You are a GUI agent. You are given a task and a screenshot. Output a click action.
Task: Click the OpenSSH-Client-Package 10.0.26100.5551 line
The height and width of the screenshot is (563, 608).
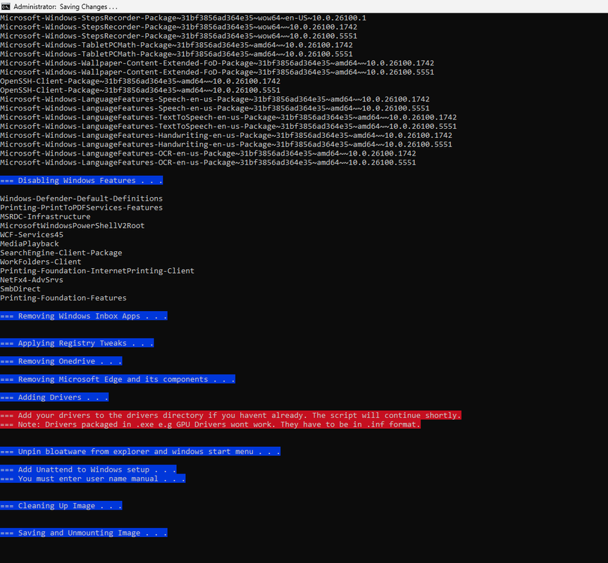click(x=140, y=90)
